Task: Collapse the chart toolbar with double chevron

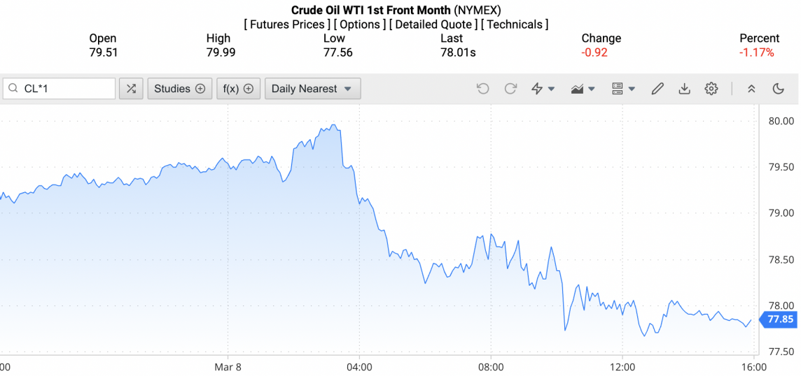Action: click(751, 89)
